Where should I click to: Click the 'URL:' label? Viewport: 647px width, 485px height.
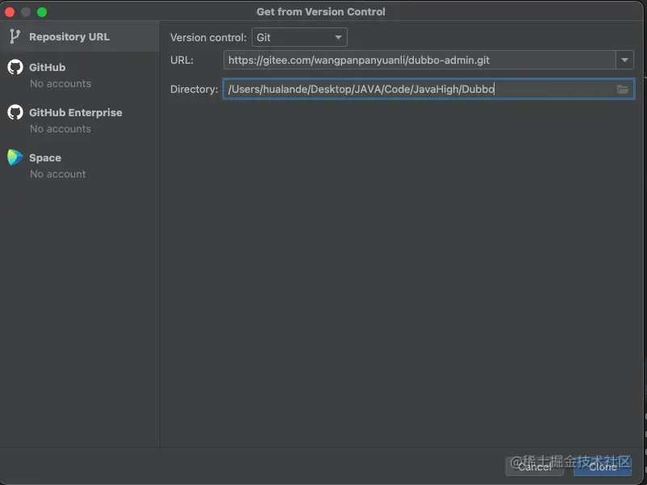pos(182,61)
